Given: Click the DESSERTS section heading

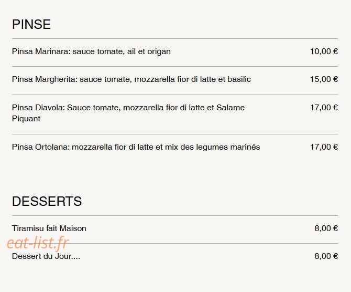Looking at the screenshot, I should [x=47, y=201].
